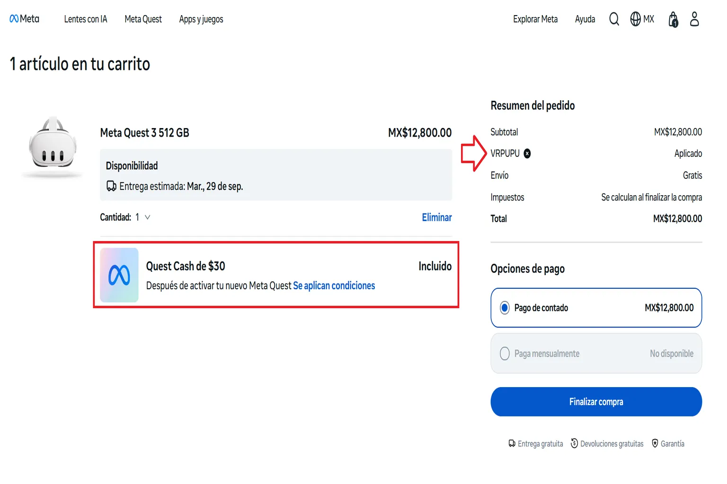Select the Pago de contado radio option
This screenshot has height=484, width=727.
point(505,308)
